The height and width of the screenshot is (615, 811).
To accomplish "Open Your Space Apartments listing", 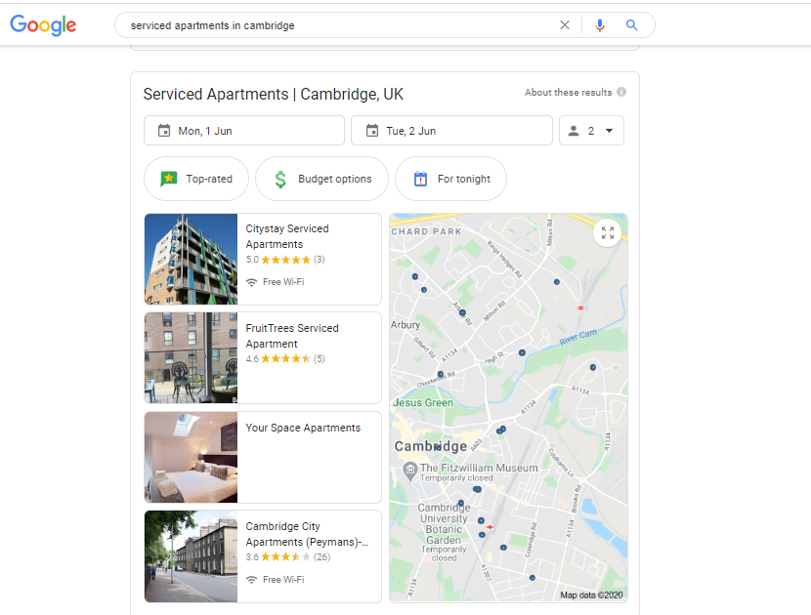I will coord(263,457).
